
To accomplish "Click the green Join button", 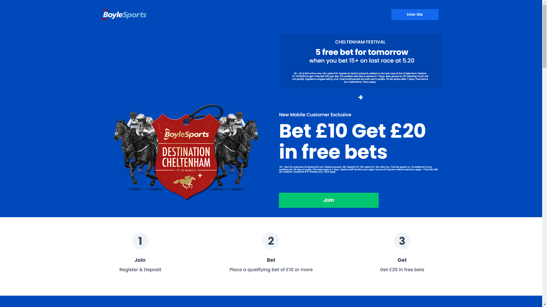I will [328, 200].
